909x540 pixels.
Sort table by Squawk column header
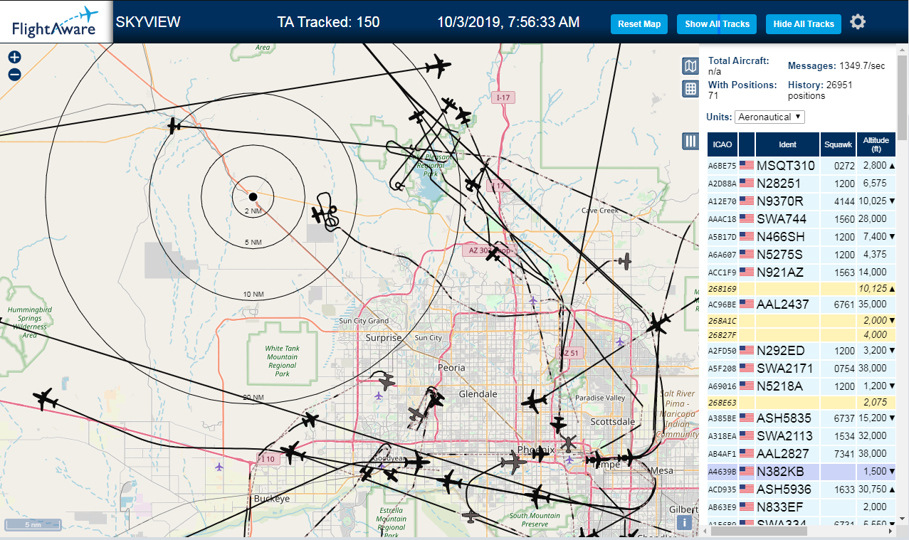click(838, 144)
